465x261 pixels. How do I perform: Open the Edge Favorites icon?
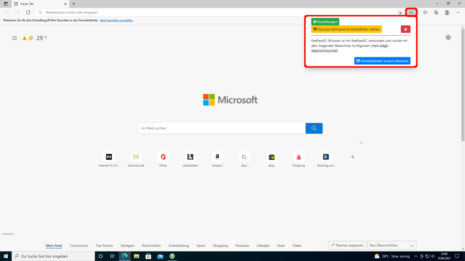pos(425,12)
